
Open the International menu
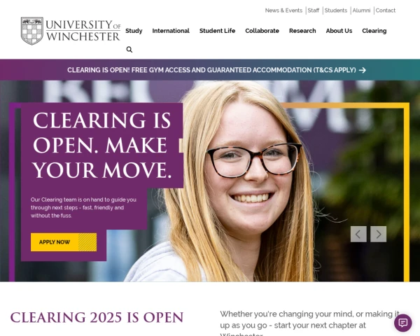click(171, 31)
